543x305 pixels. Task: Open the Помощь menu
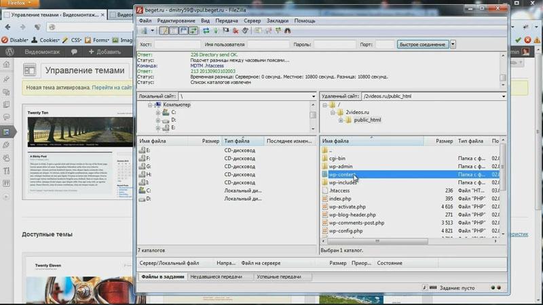click(304, 21)
